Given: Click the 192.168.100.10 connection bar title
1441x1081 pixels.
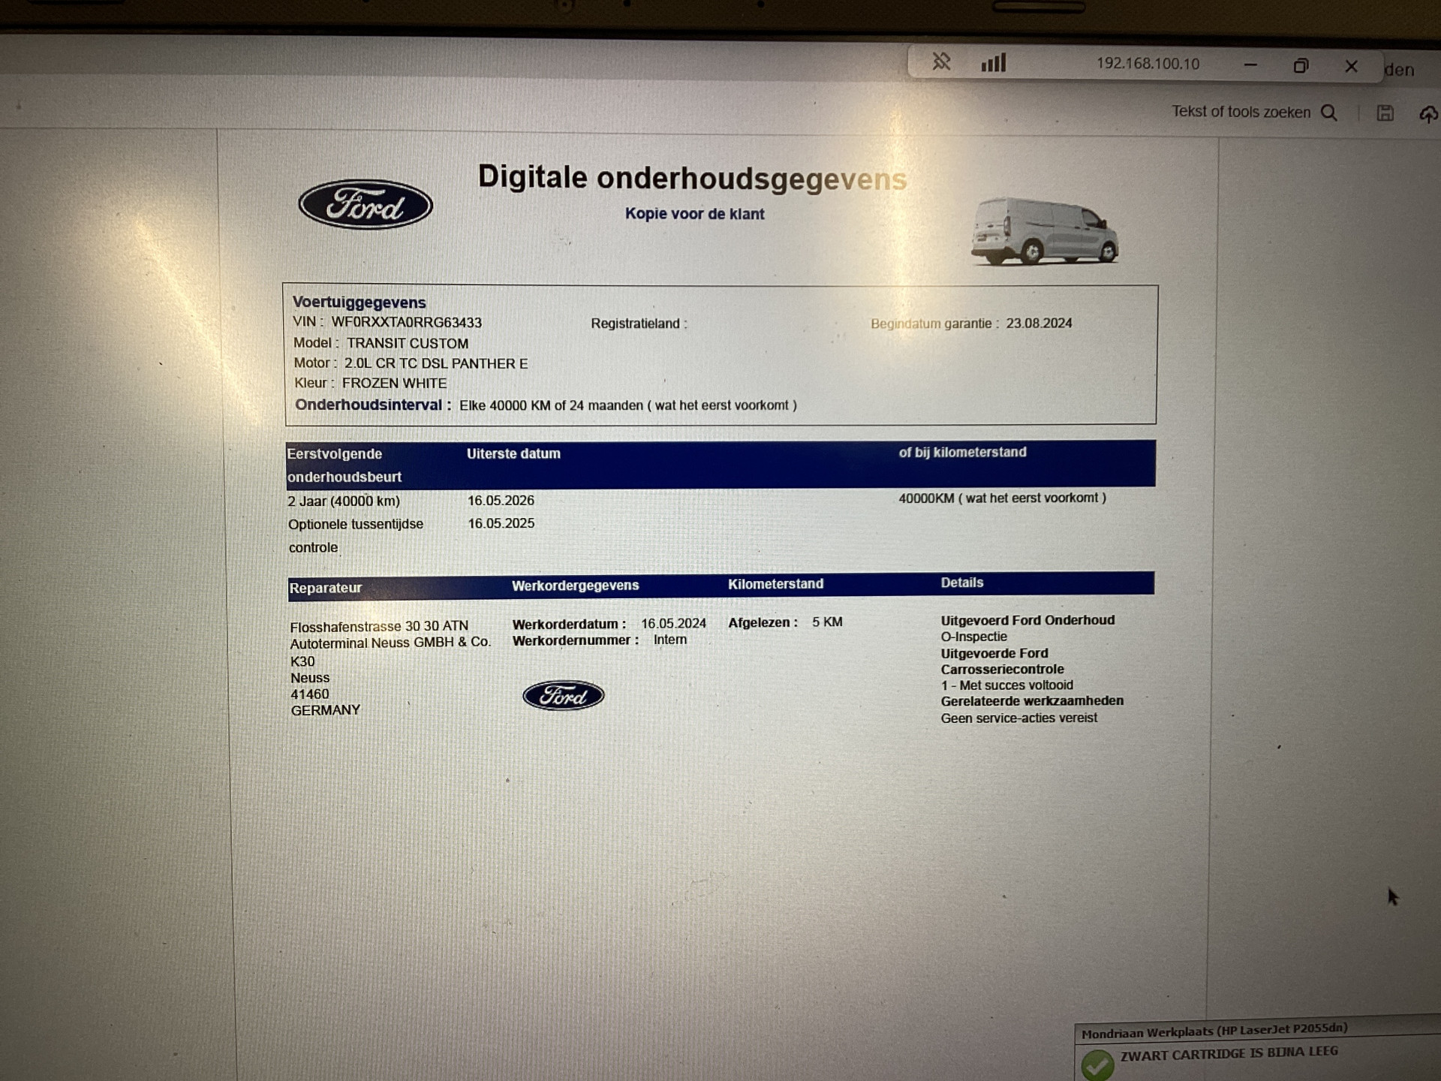Looking at the screenshot, I should [x=1148, y=64].
